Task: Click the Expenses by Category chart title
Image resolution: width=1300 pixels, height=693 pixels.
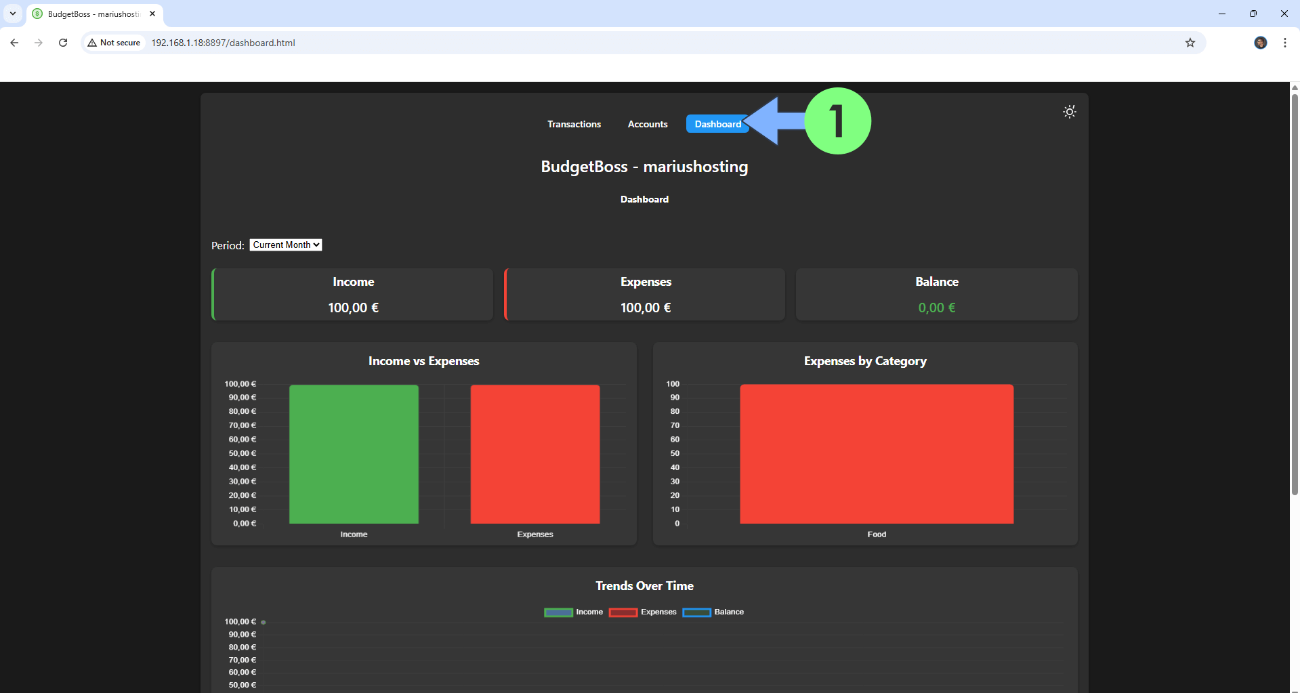Action: point(865,361)
